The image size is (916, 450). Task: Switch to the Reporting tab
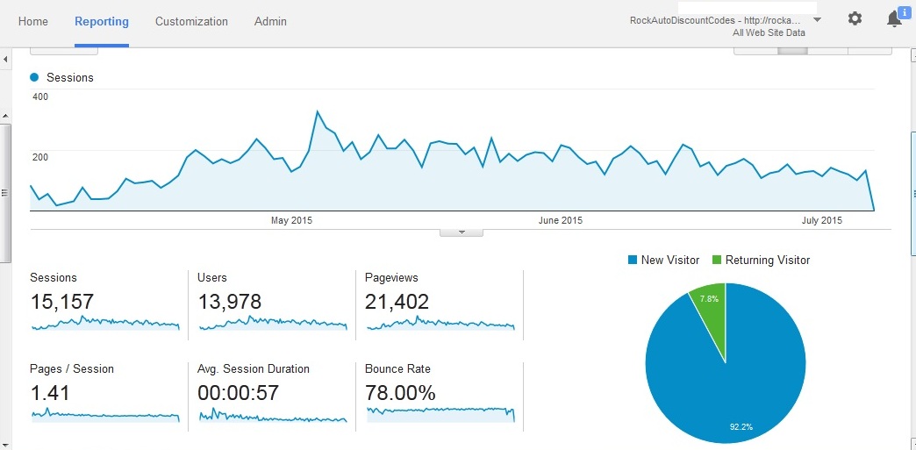coord(102,22)
